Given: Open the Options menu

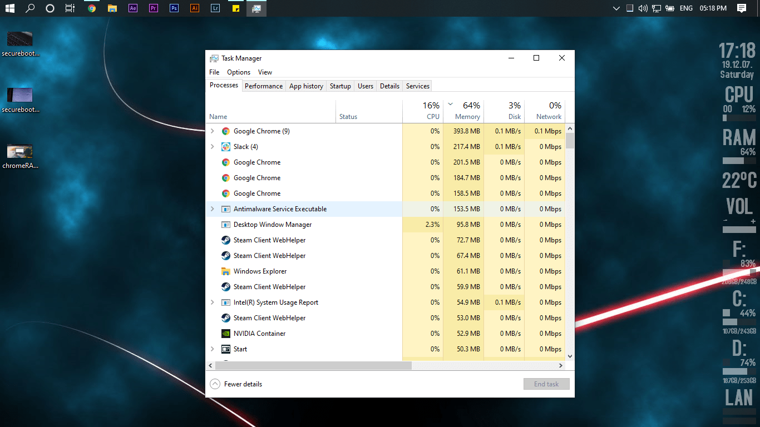Looking at the screenshot, I should [x=238, y=72].
